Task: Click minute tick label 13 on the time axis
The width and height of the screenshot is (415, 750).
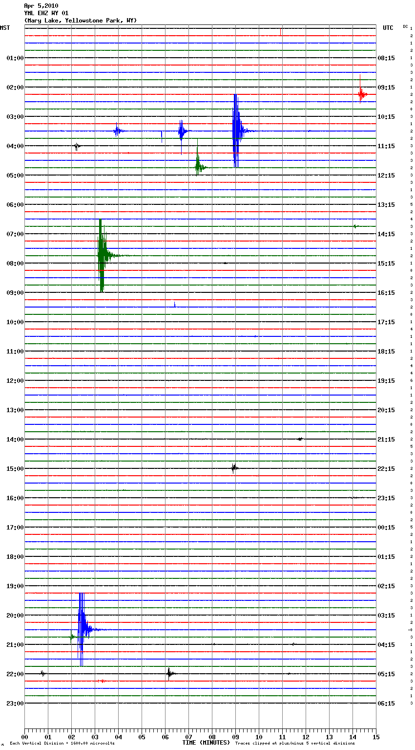Action: point(329,737)
